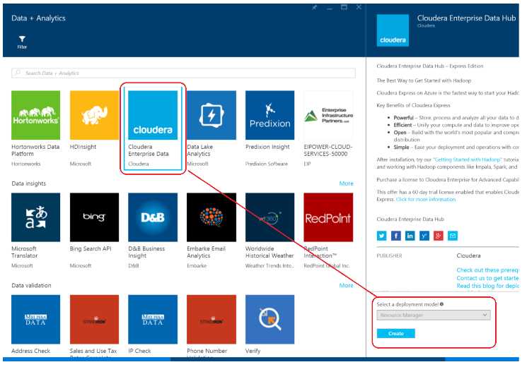Open the Enterprise Infrastructure Partners tile
527x367 pixels.
click(328, 115)
